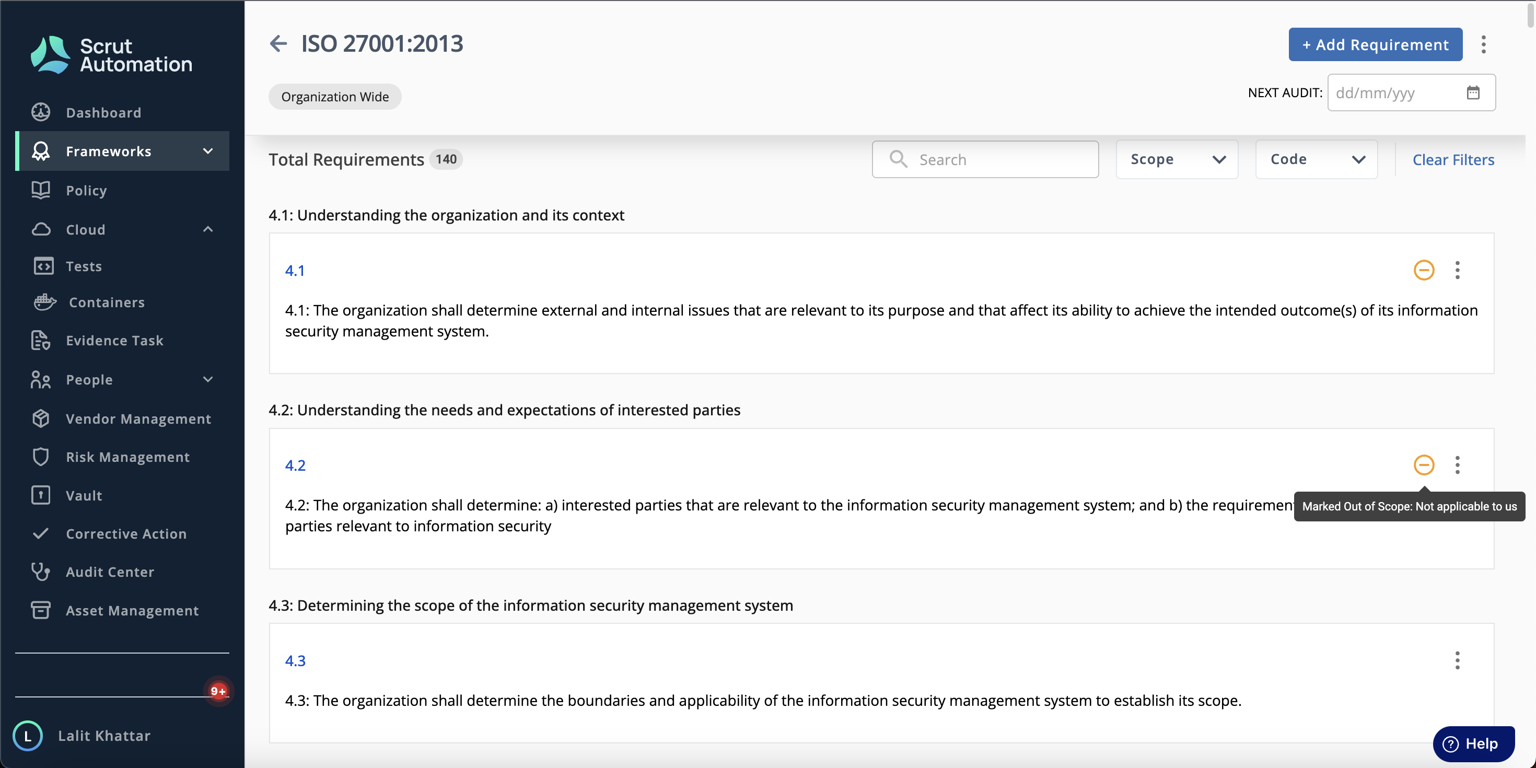
Task: Expand the People chevron
Action: (x=207, y=379)
